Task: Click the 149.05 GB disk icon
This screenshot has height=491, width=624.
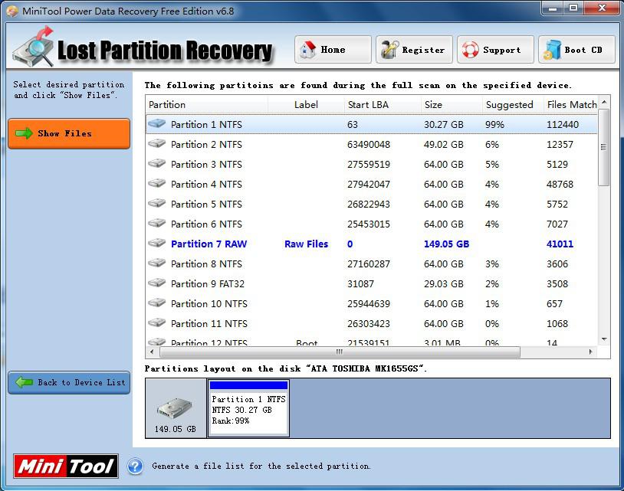Action: pos(174,409)
